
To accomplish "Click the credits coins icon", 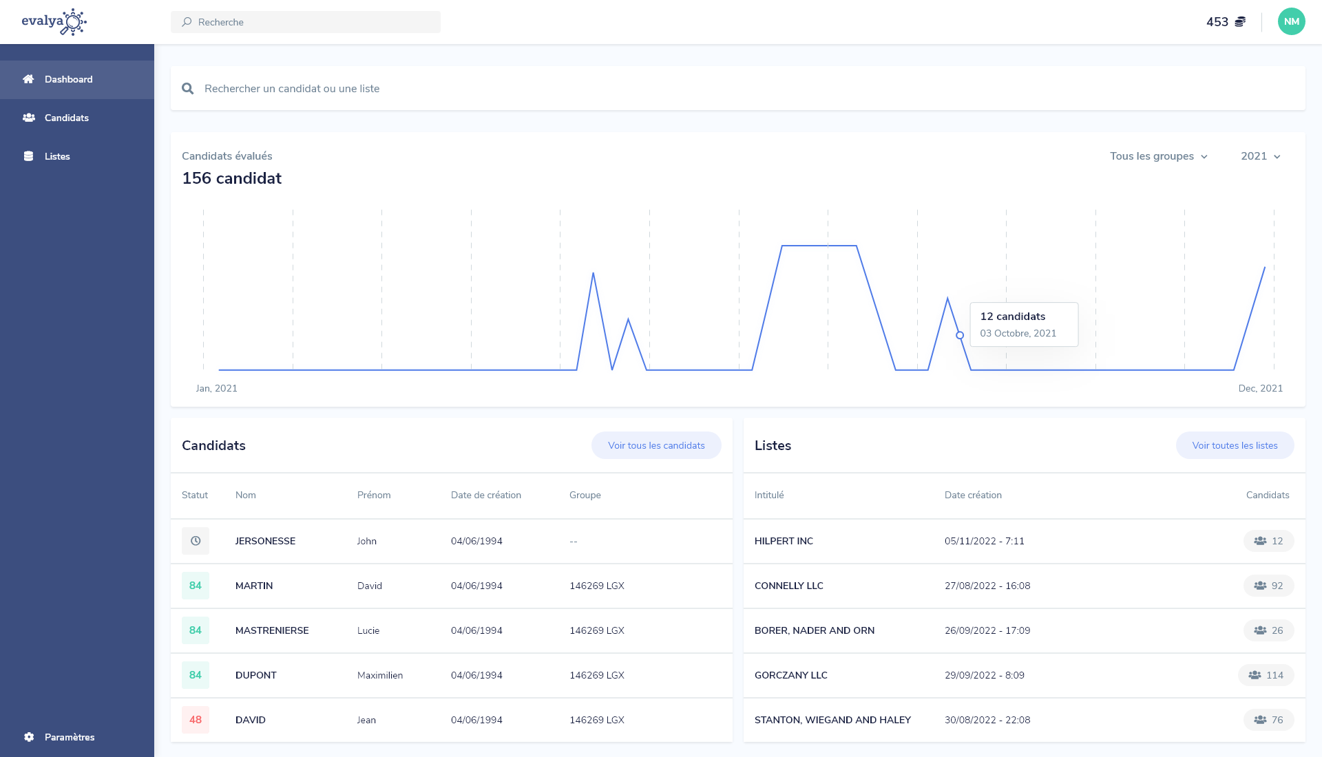I will coord(1240,22).
